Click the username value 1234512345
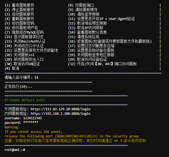Screen dimensions: 169x157 (x=32, y=118)
